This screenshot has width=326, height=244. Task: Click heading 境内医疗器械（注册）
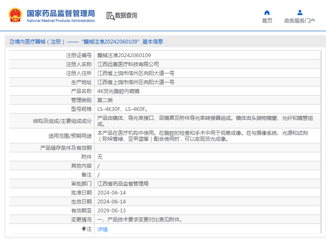[40, 42]
